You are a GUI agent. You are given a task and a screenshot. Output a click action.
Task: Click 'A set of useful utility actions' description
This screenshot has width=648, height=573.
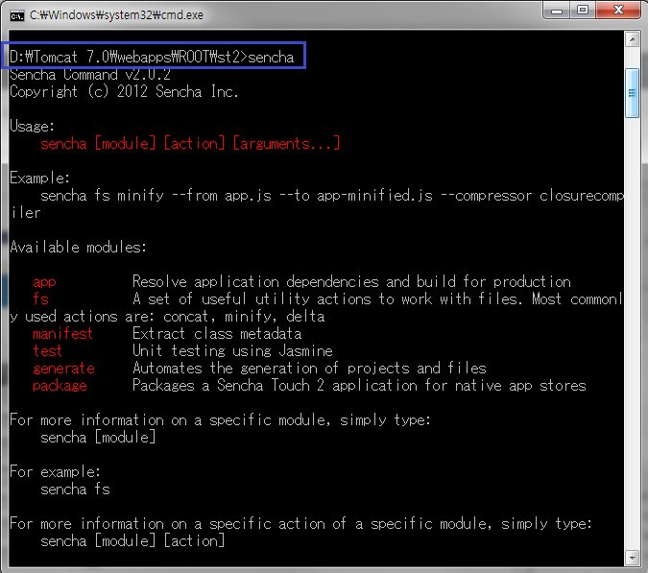click(377, 299)
